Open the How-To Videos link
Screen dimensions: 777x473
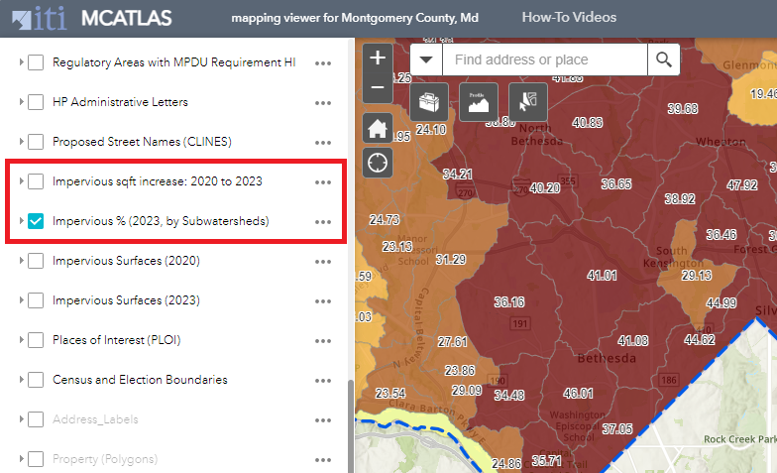point(569,17)
